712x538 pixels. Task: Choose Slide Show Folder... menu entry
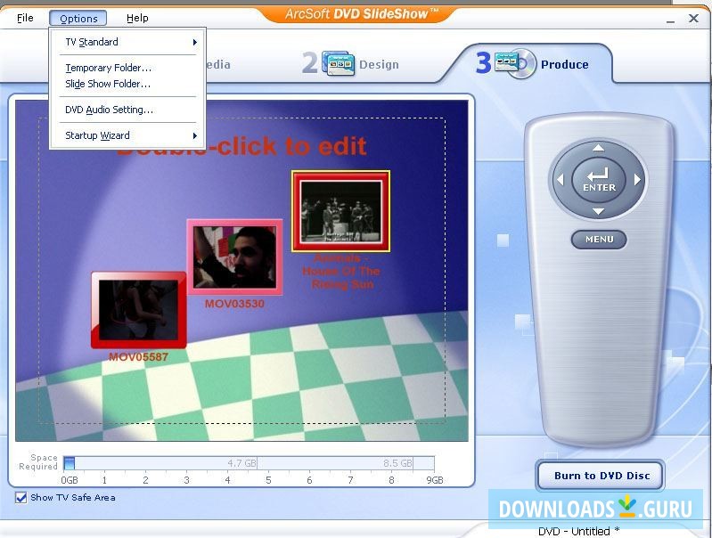point(128,84)
